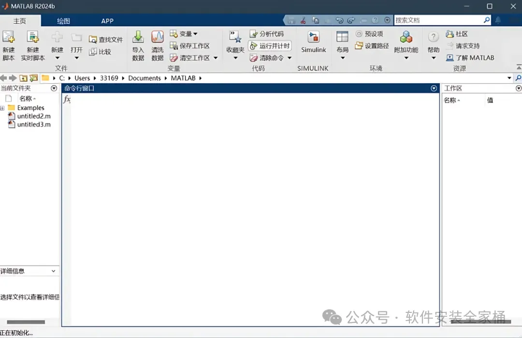Open the 布局 dropdown arrow
The image size is (522, 338).
click(343, 58)
